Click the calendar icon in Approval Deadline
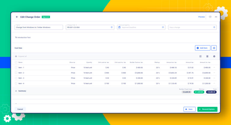The image size is (231, 125). (x=119, y=27)
